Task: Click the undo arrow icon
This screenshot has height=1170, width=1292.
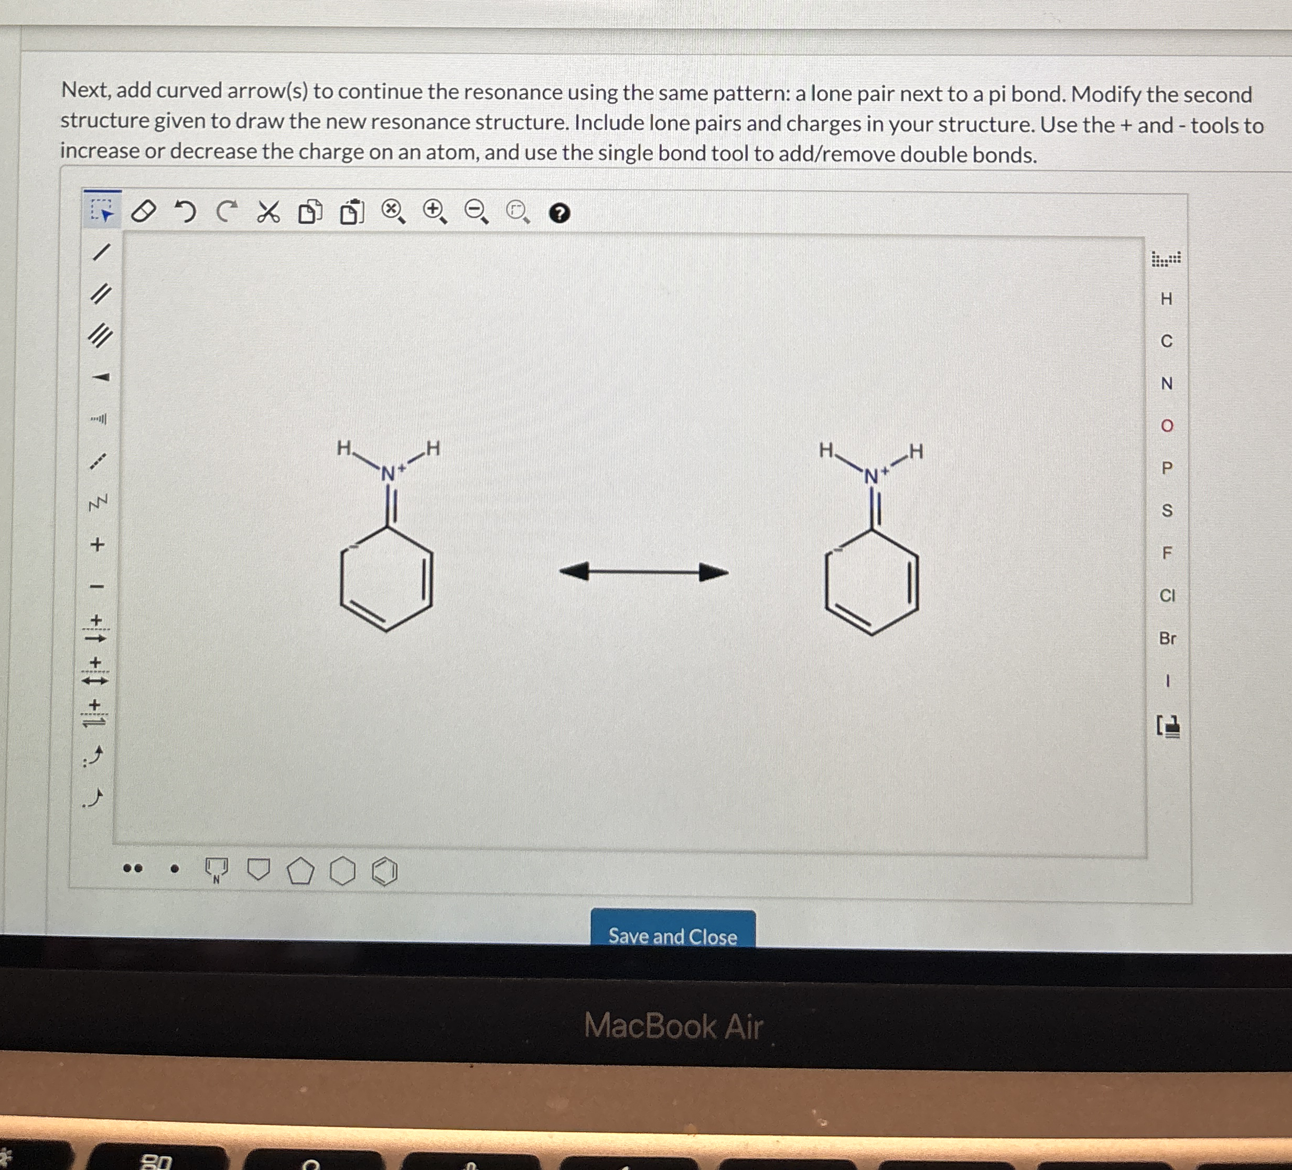Action: coord(185,211)
